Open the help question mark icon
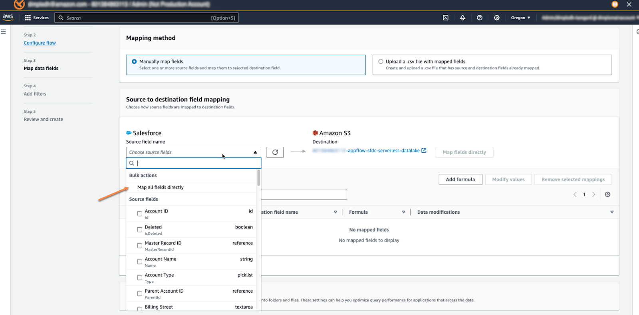The image size is (639, 315). point(480,18)
